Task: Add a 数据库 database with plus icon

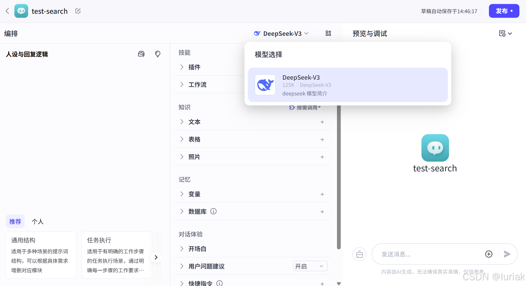Action: [322, 212]
